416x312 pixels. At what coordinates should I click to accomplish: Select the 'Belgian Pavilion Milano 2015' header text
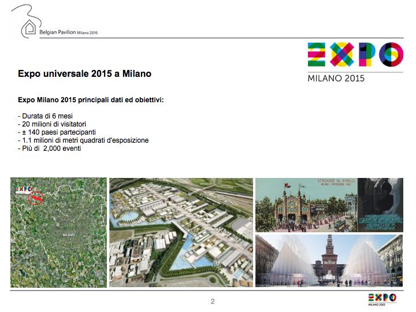[x=68, y=33]
